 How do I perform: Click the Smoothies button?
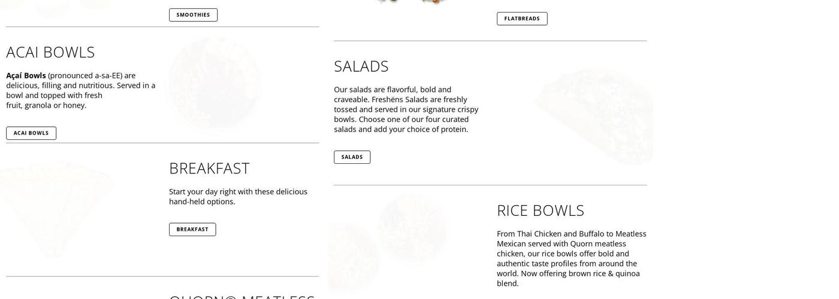(193, 15)
